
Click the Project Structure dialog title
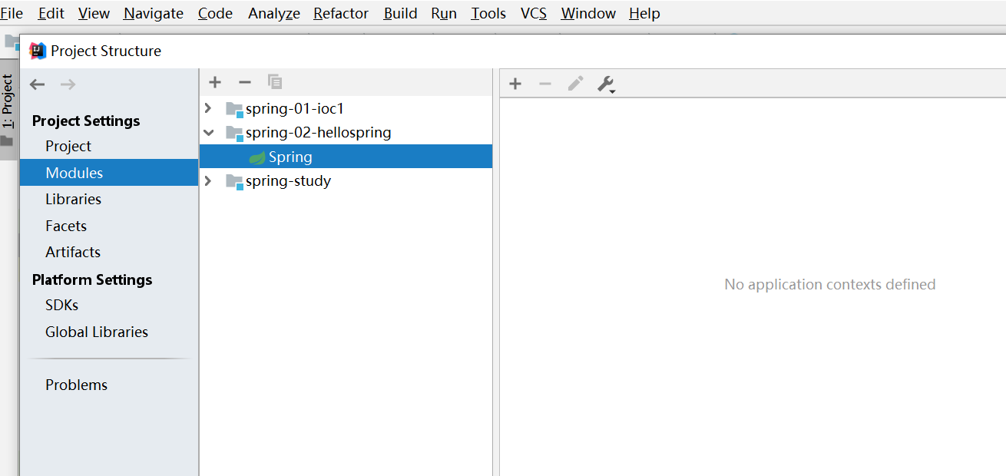pos(106,51)
